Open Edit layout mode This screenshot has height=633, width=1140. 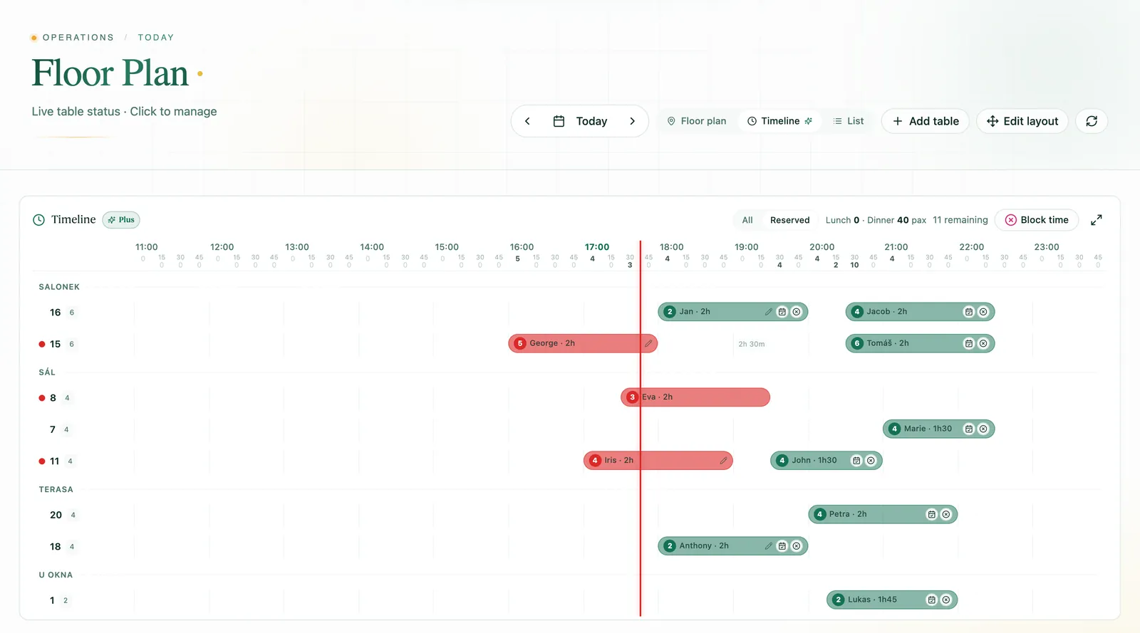point(1022,121)
